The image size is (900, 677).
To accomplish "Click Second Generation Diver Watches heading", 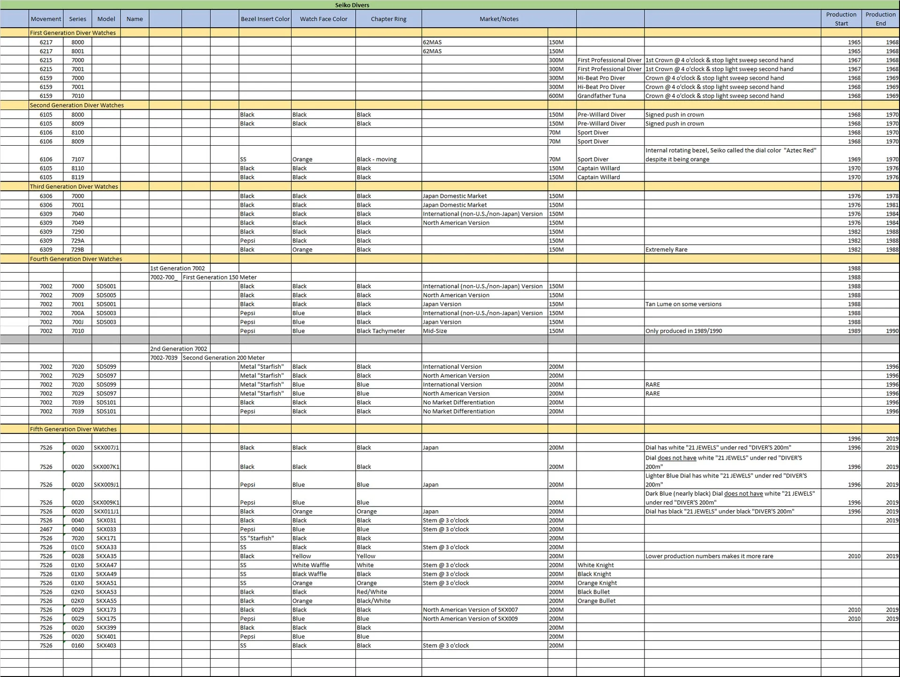I will pos(77,105).
